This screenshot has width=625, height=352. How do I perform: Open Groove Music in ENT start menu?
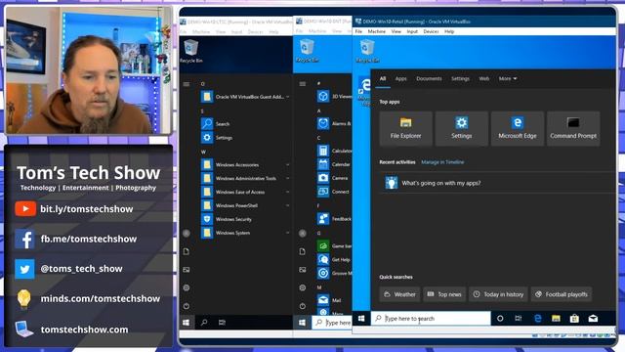click(334, 273)
